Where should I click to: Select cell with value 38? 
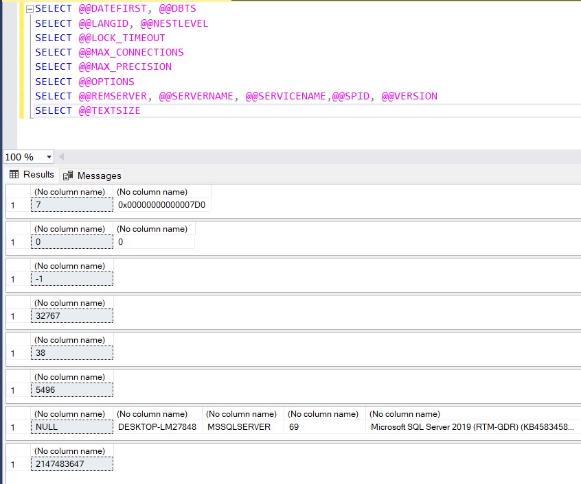72,353
